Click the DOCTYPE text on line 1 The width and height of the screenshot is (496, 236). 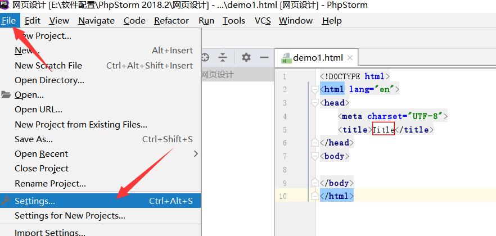point(342,76)
